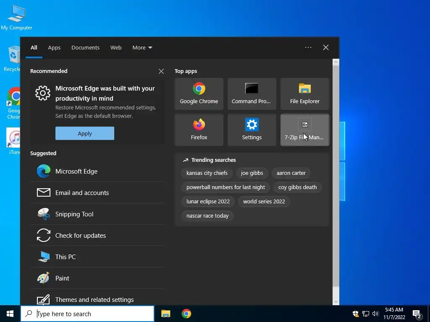Screen dimensions: 430x322
Task: Click scrollbar down arrow in search panel
Action: tap(336, 302)
